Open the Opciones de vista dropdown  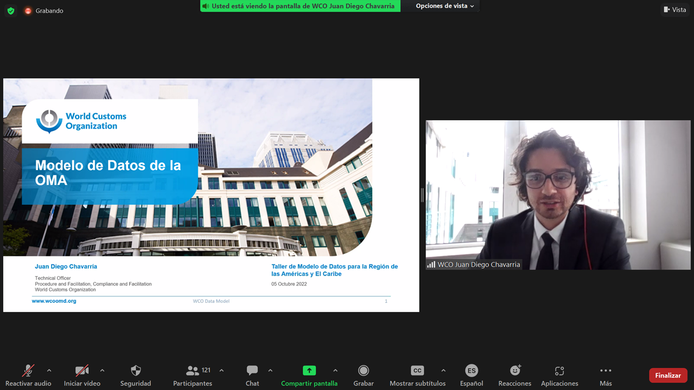coord(445,6)
